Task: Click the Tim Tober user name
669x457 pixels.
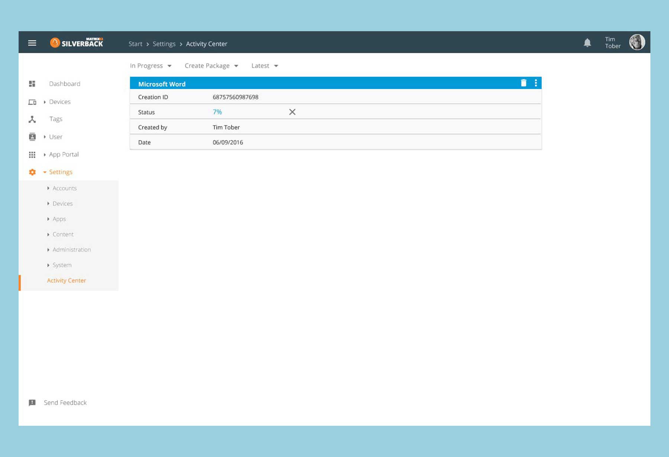Action: click(x=613, y=42)
